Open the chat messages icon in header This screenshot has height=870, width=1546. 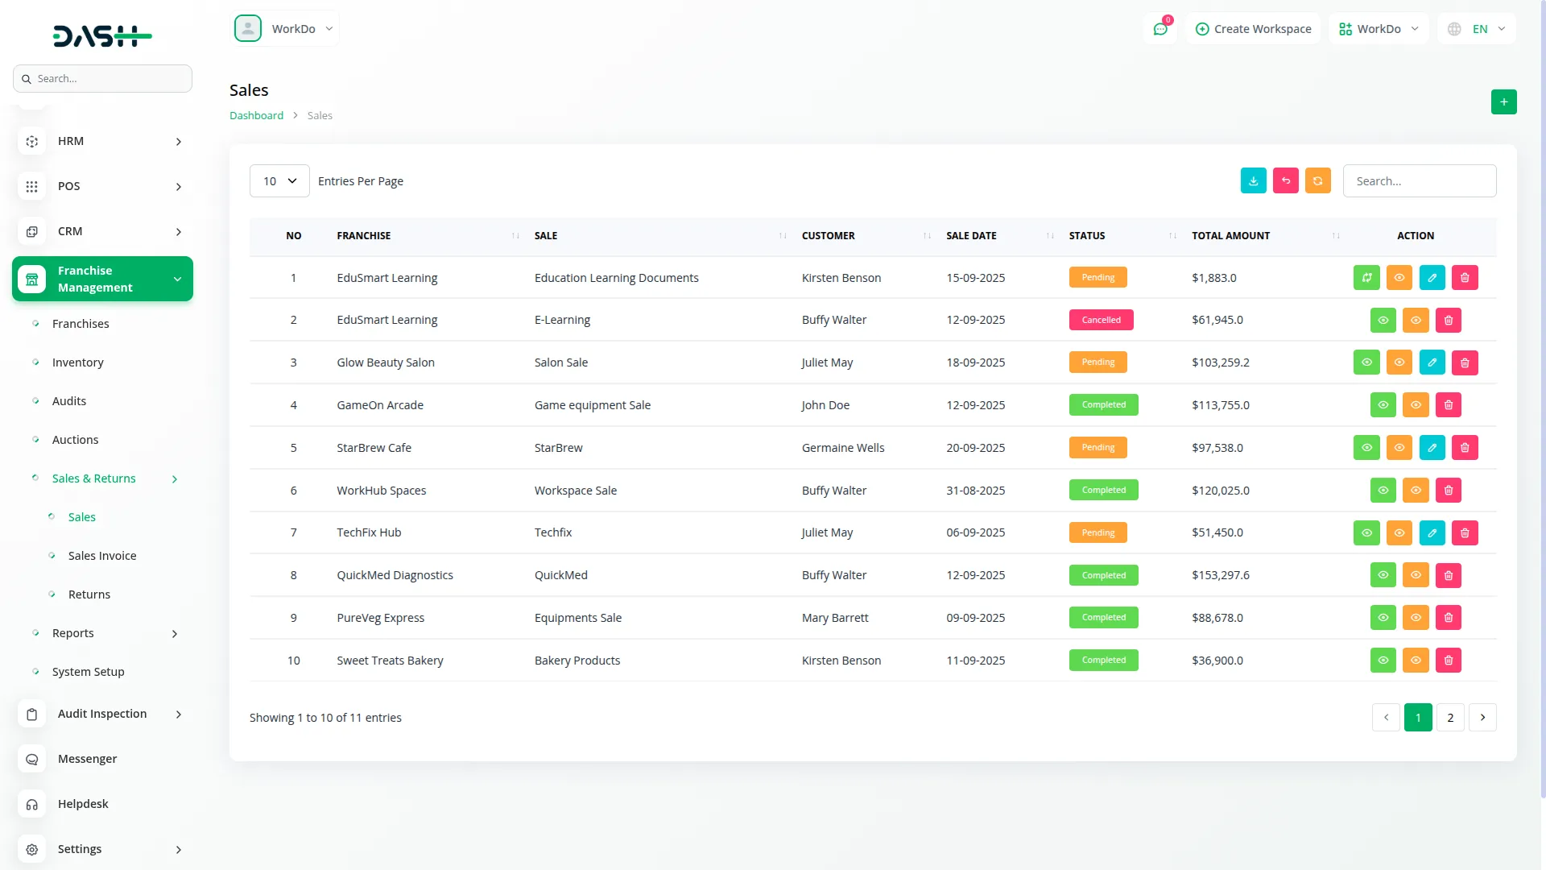[1160, 29]
